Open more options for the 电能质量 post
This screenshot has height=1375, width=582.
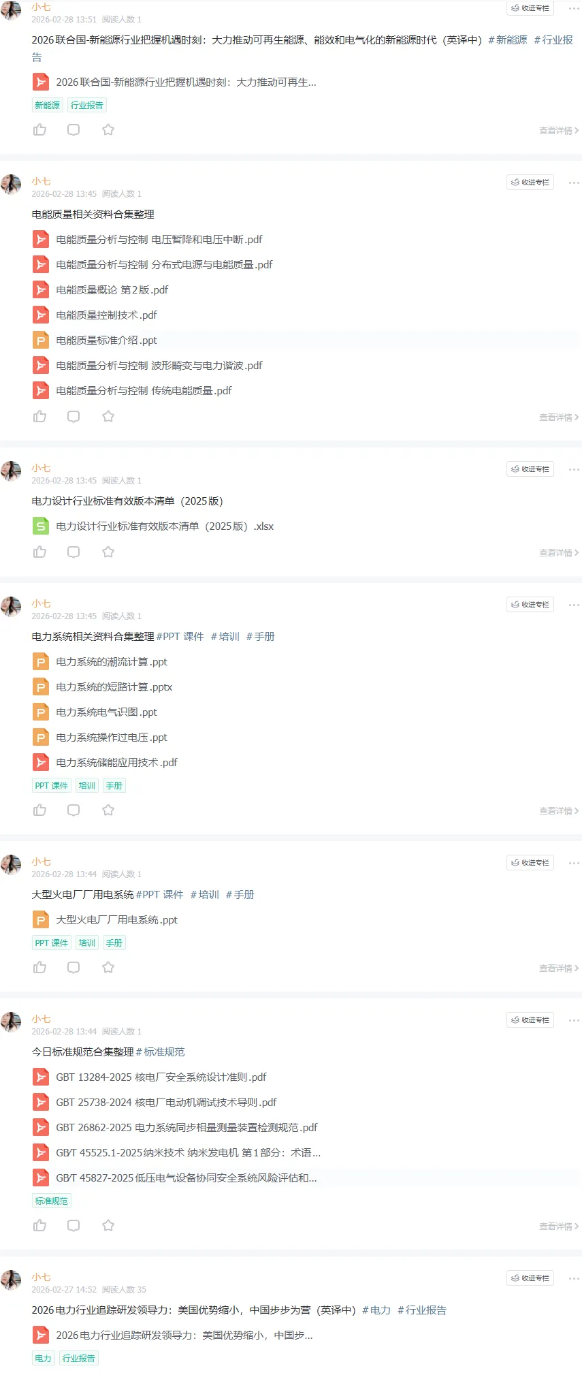click(574, 183)
